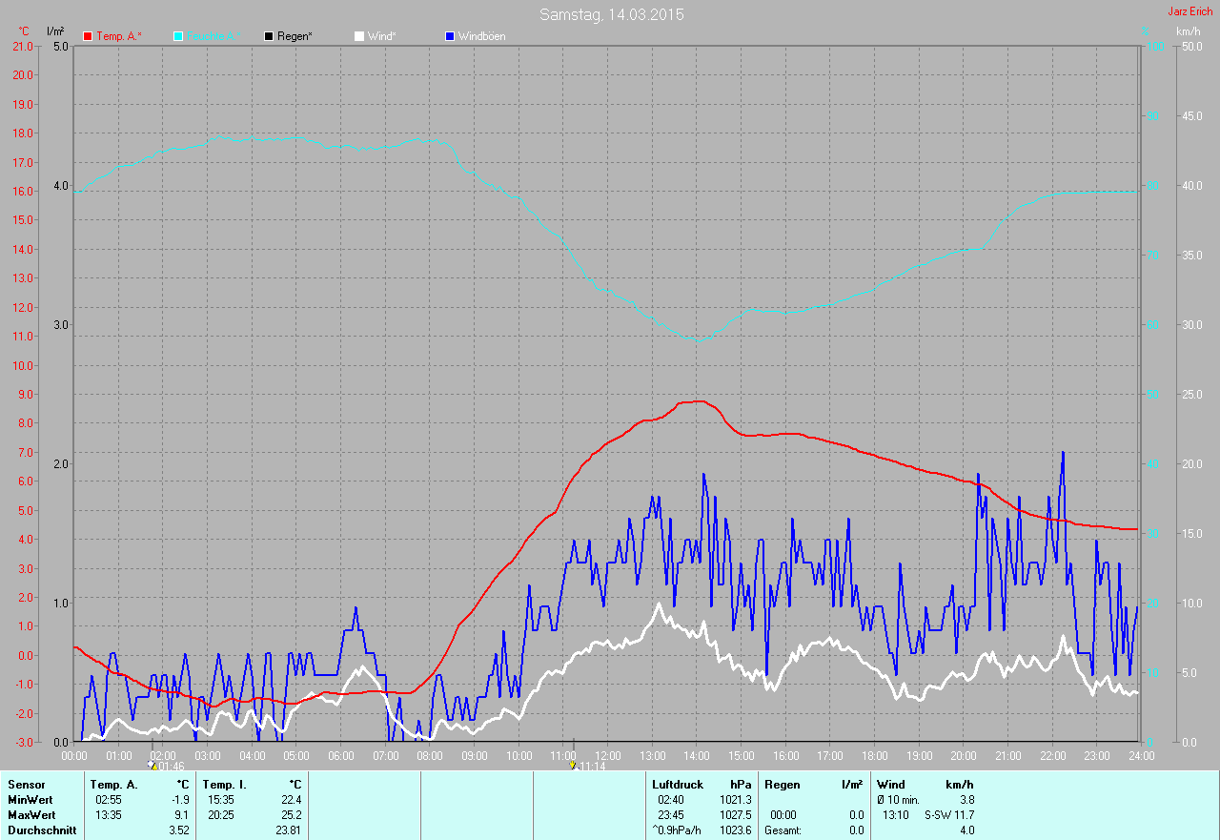This screenshot has height=840, width=1220.
Task: Click the "Gesamt:" rain total label
Action: pyautogui.click(x=783, y=830)
